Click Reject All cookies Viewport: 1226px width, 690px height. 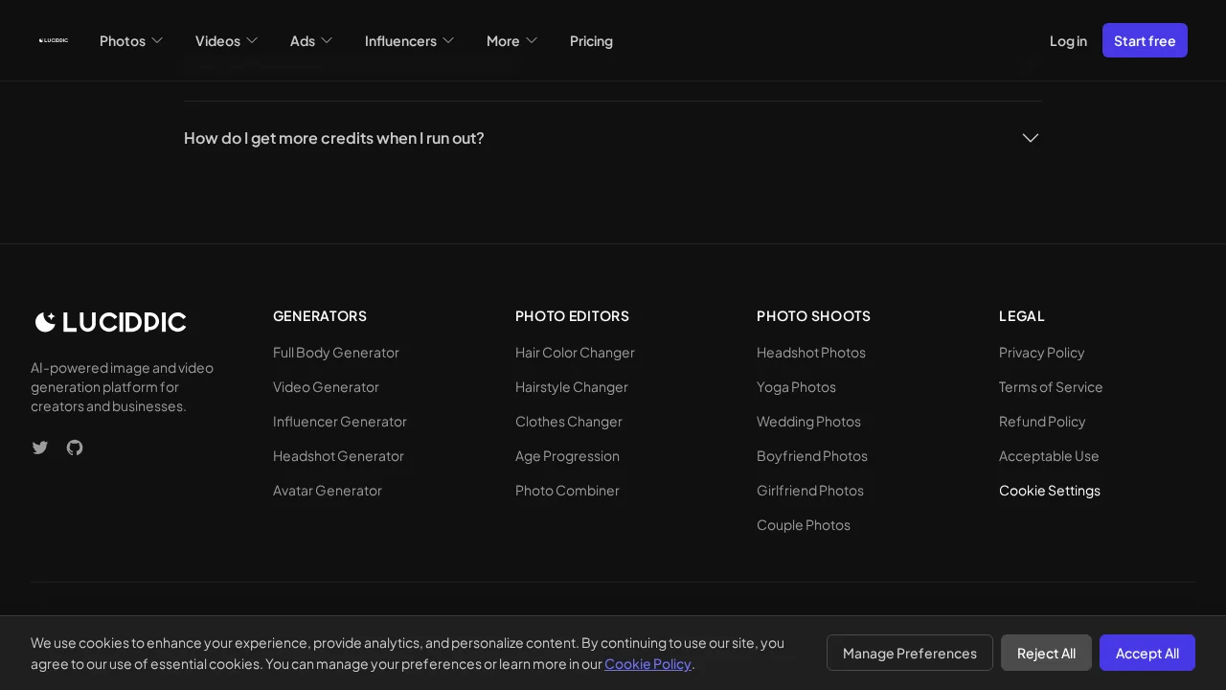[1046, 653]
